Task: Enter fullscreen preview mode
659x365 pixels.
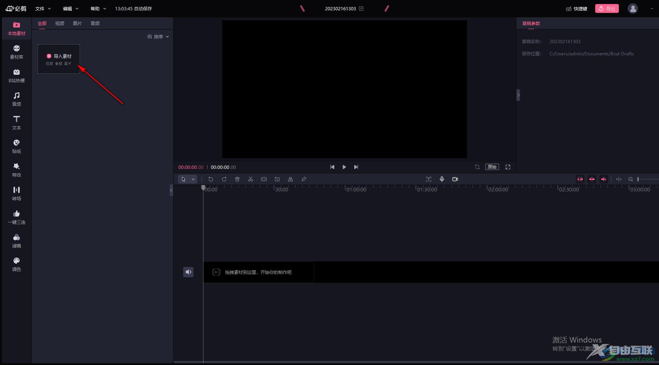Action: click(x=508, y=167)
